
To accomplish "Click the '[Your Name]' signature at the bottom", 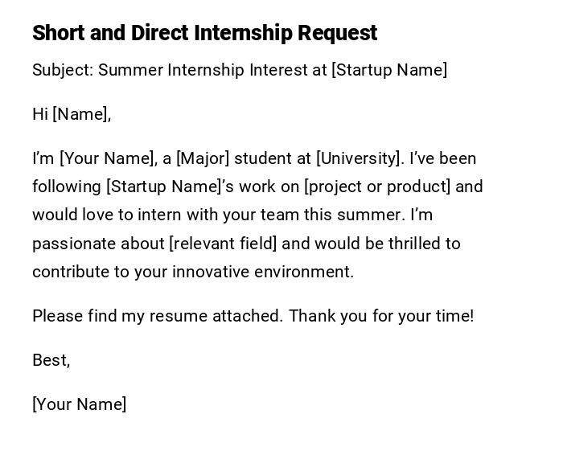I will click(x=79, y=404).
